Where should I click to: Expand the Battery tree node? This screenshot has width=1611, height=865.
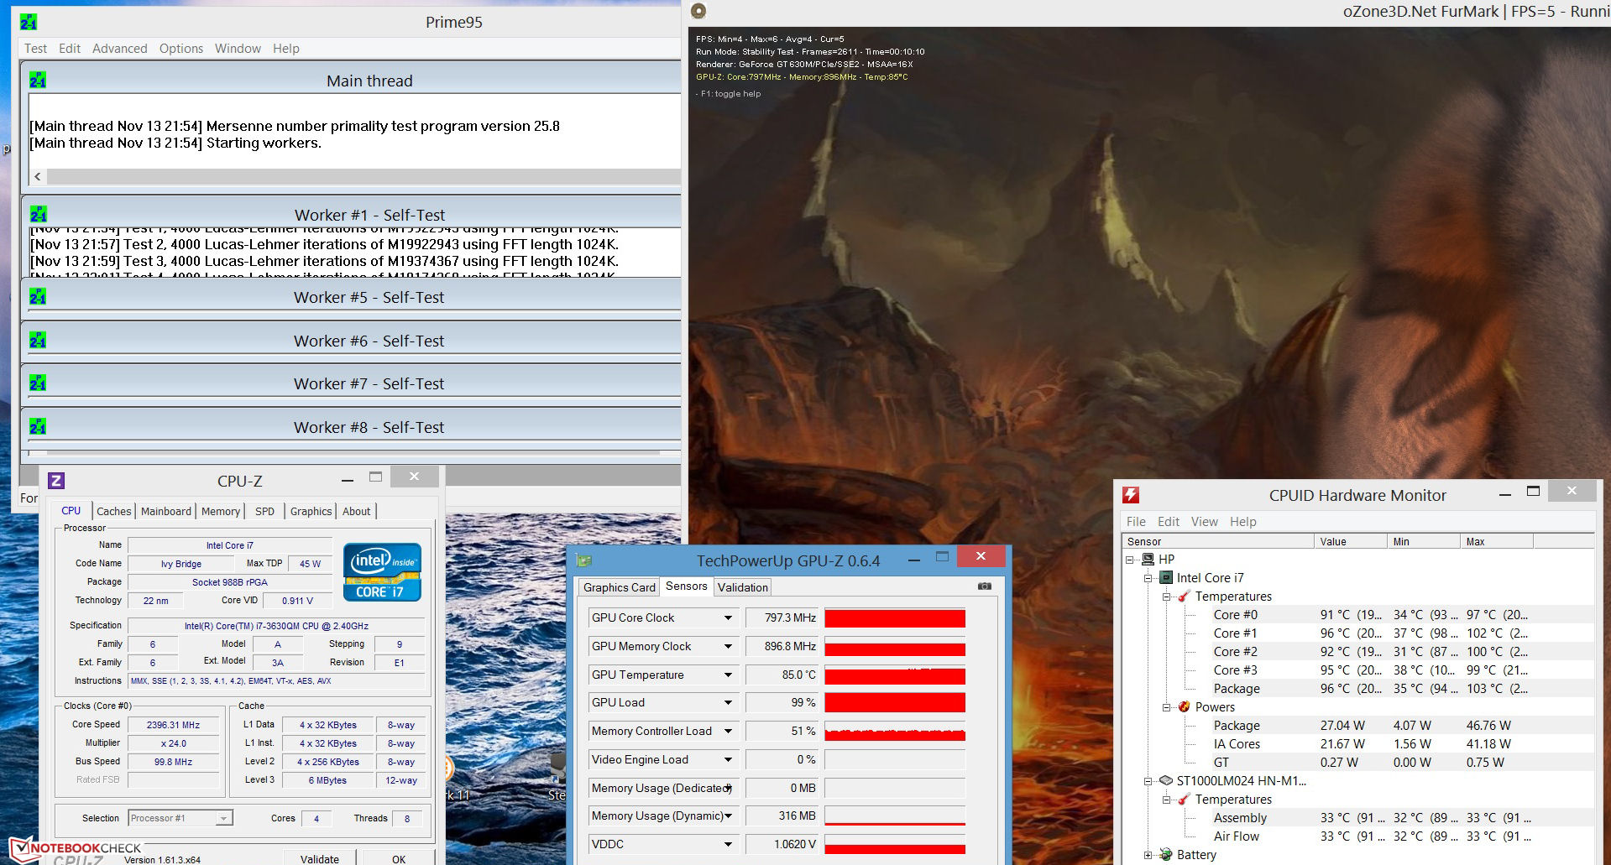pos(1148,855)
